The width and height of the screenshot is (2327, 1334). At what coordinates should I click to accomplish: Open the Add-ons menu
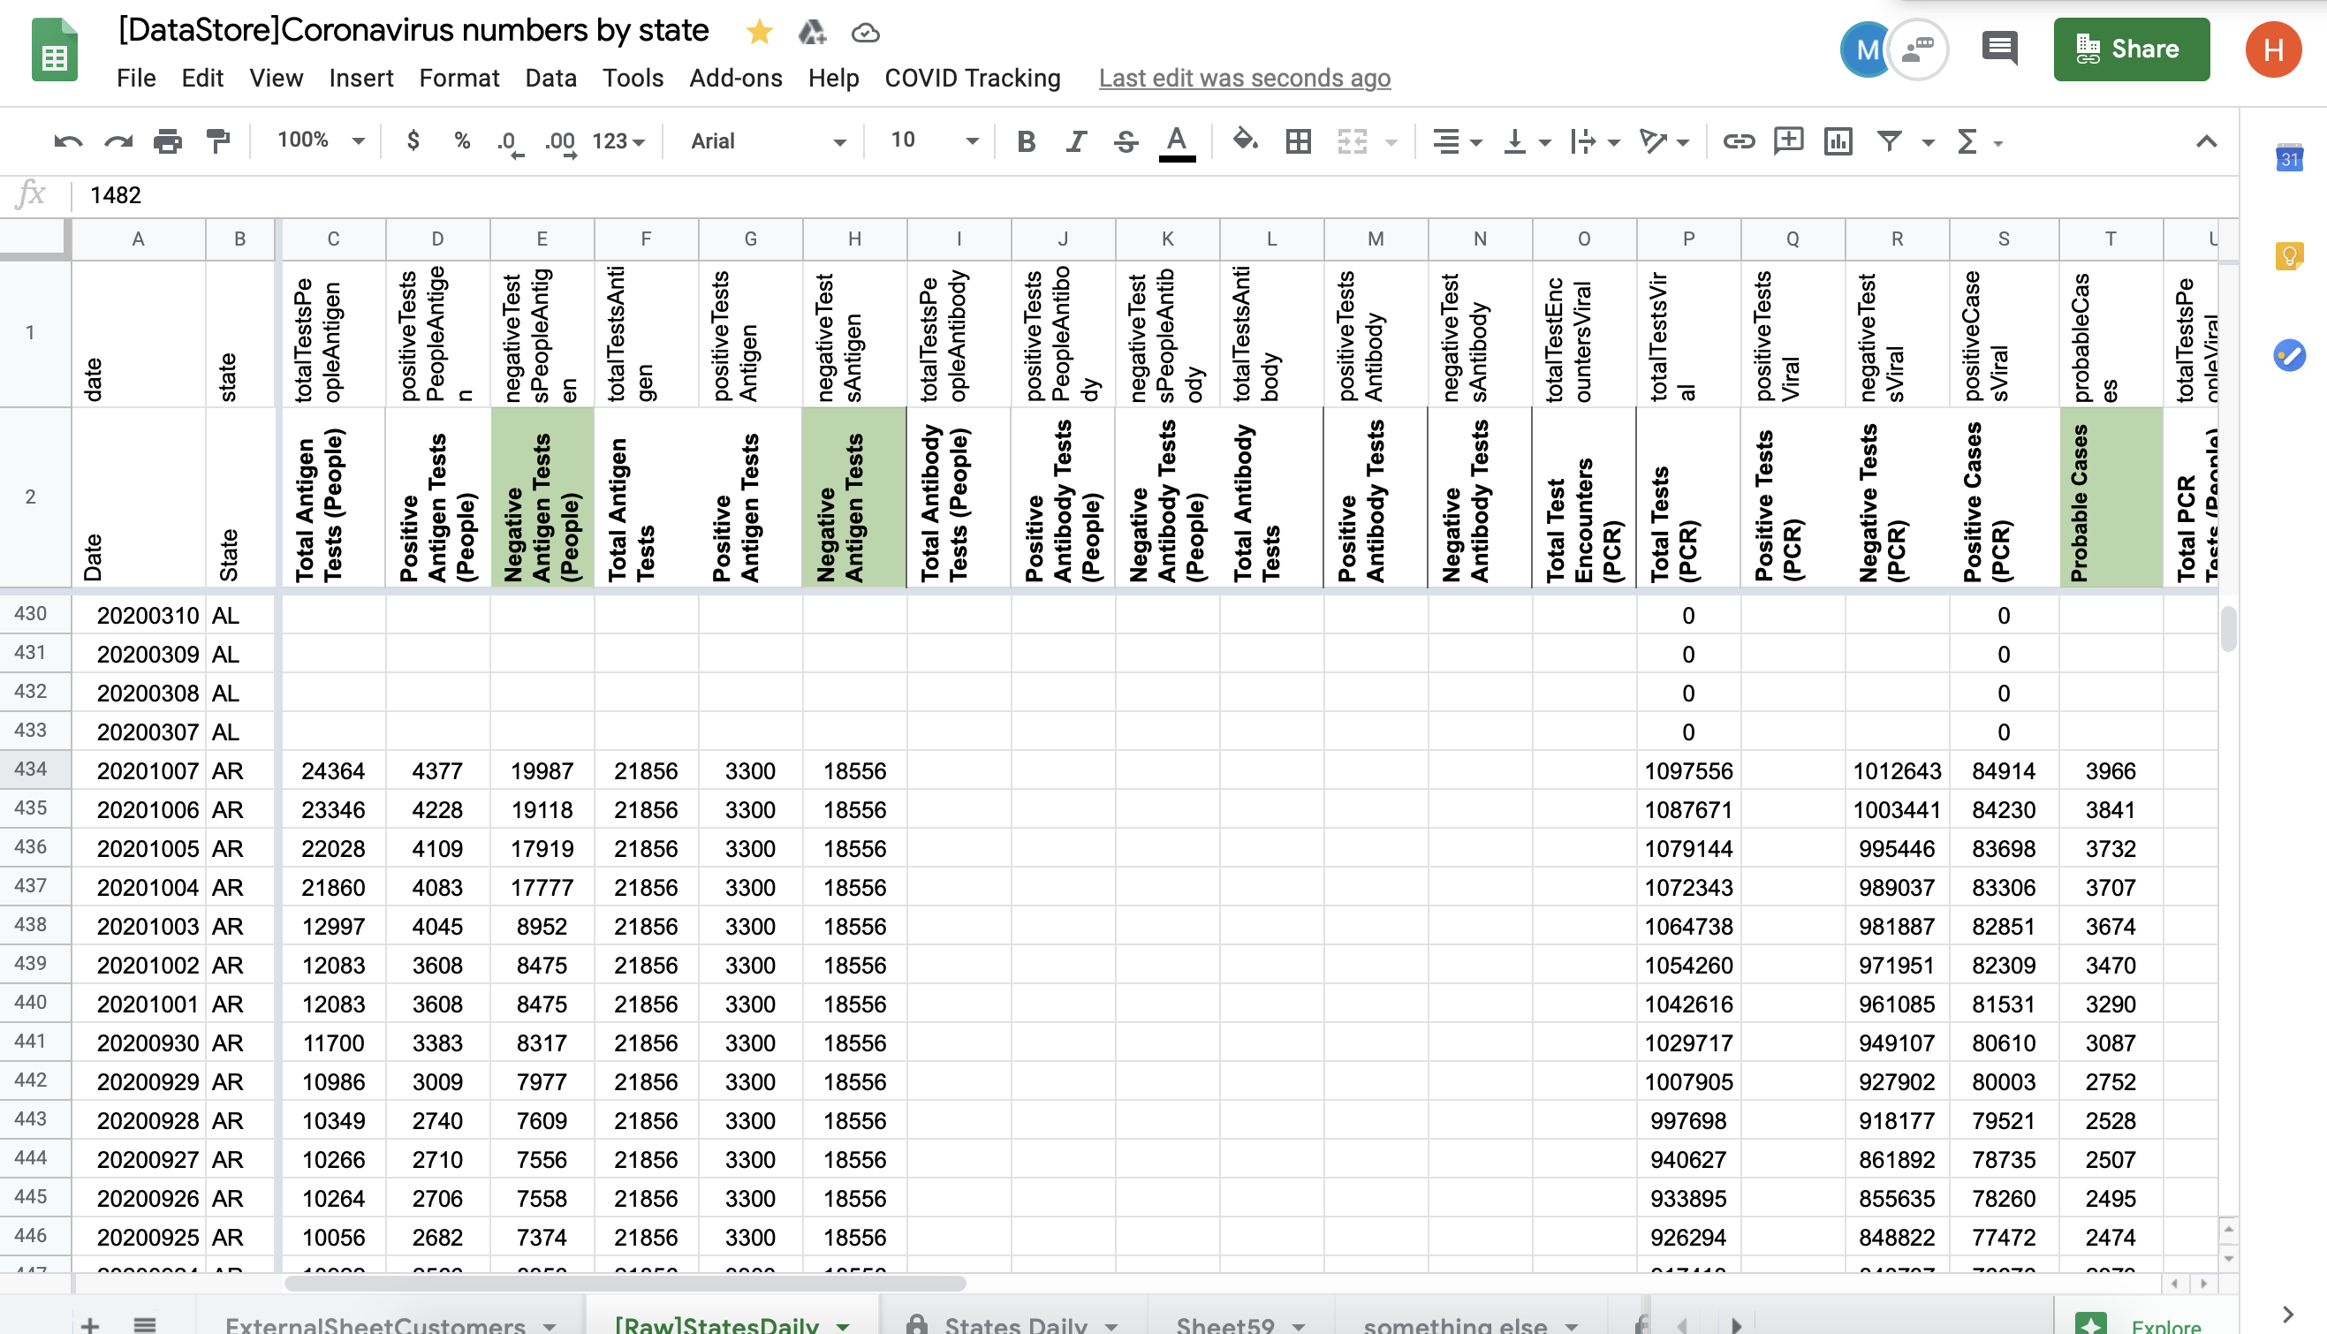(x=736, y=78)
